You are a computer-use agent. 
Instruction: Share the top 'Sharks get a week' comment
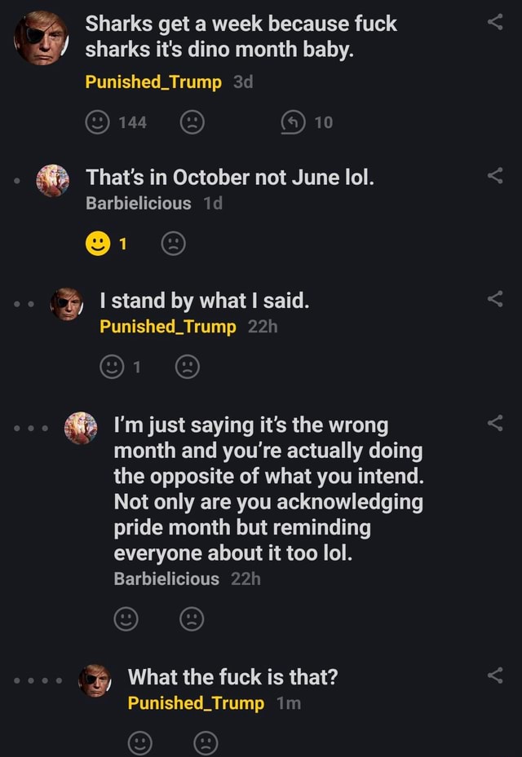495,23
